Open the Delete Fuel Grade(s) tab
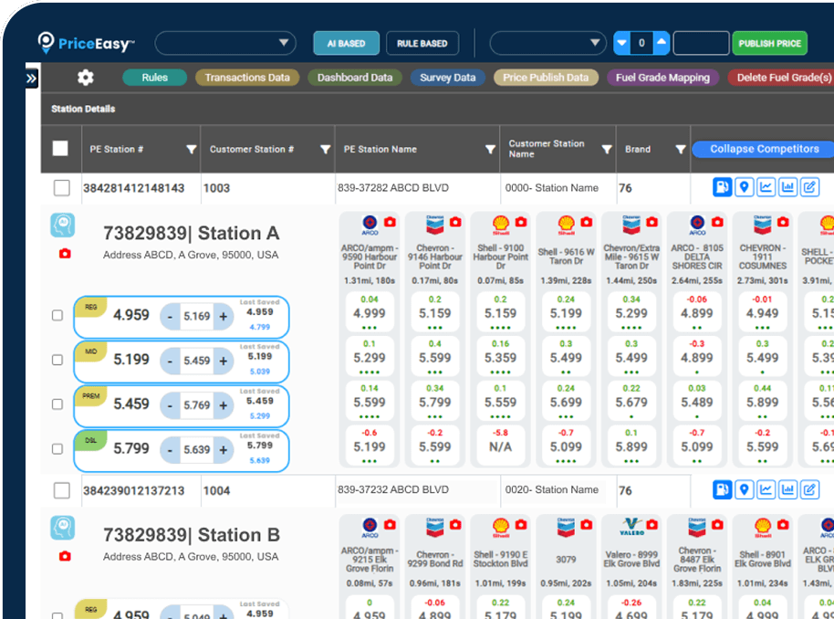 pos(781,78)
